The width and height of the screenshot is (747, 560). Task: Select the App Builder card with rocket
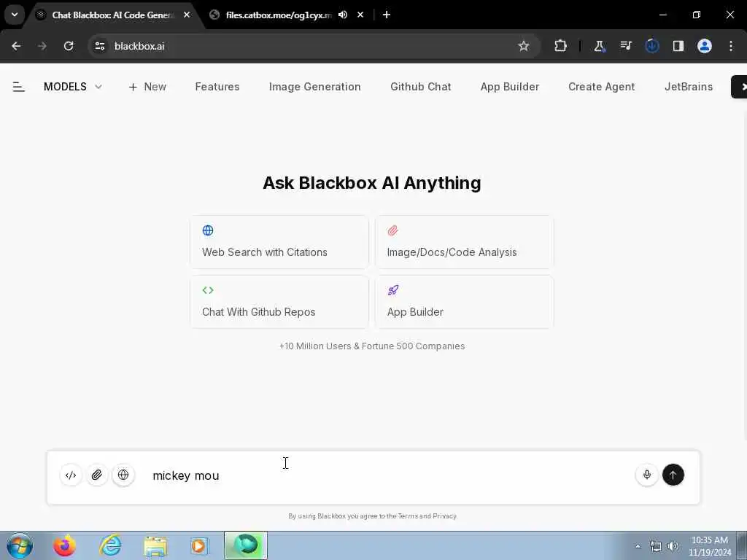(x=465, y=302)
